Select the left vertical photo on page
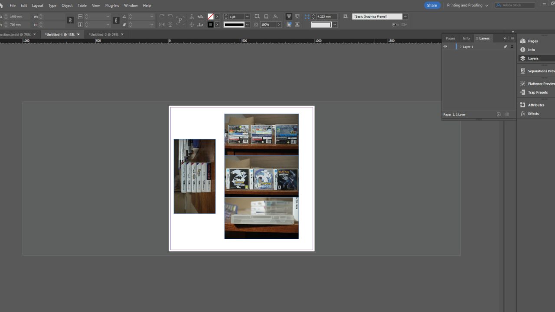The width and height of the screenshot is (555, 312). pyautogui.click(x=194, y=176)
